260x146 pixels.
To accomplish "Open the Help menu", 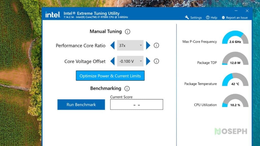I will click(212, 17).
